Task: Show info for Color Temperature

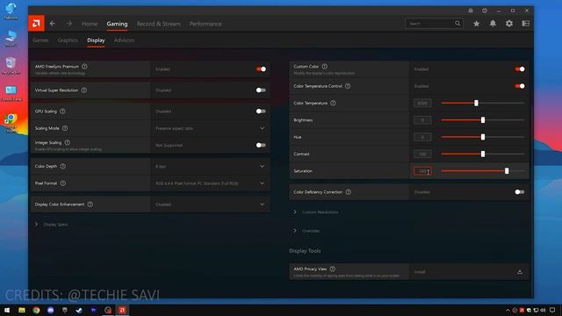Action: pos(333,104)
